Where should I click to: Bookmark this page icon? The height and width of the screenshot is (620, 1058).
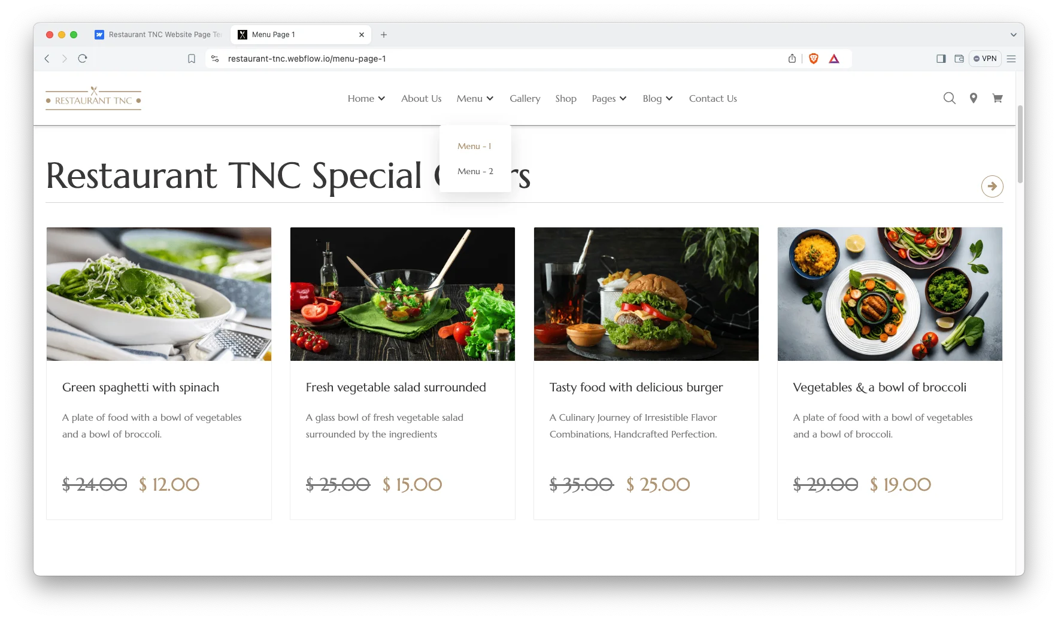[192, 59]
